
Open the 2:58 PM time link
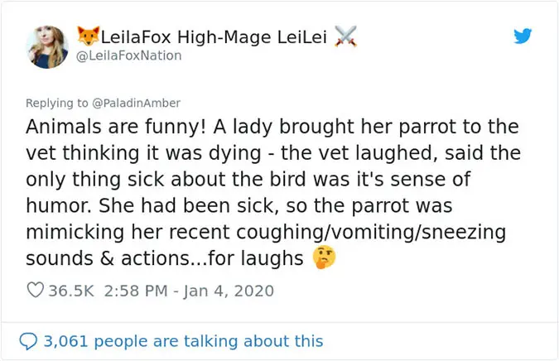(138, 291)
